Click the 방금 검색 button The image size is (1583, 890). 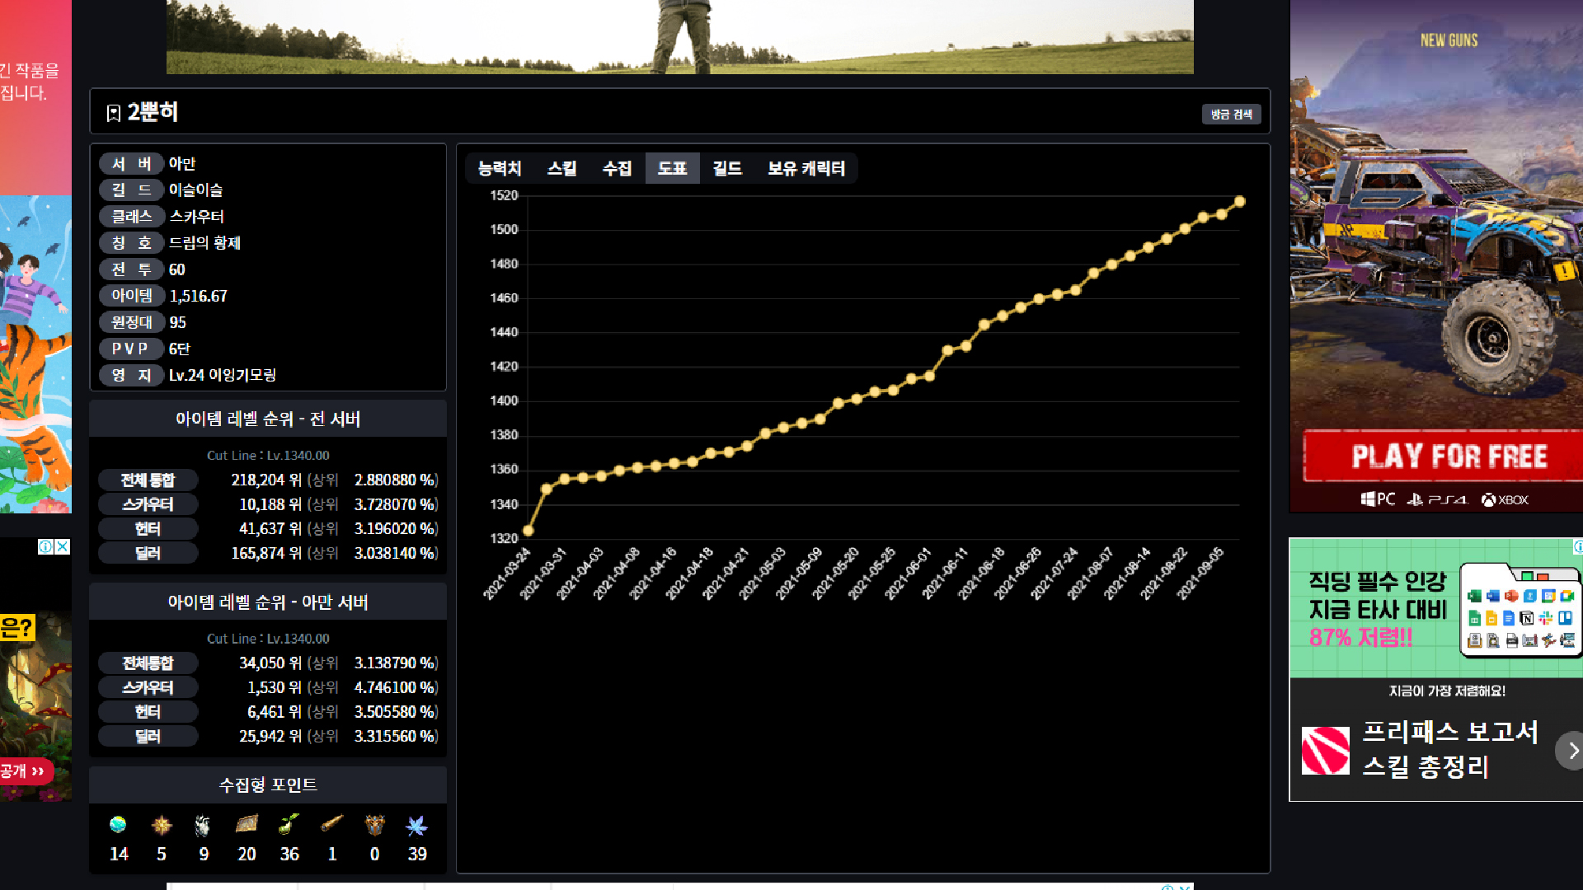(x=1231, y=115)
